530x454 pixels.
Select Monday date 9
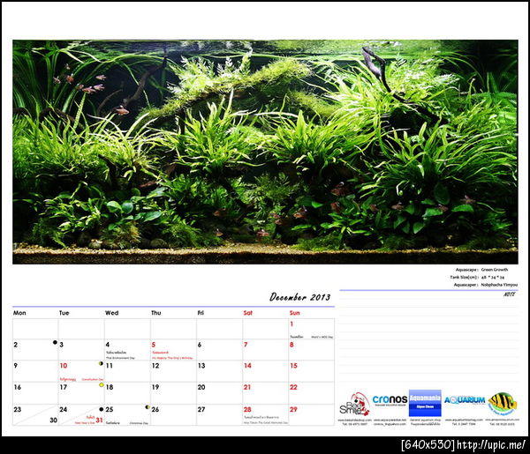click(x=16, y=366)
